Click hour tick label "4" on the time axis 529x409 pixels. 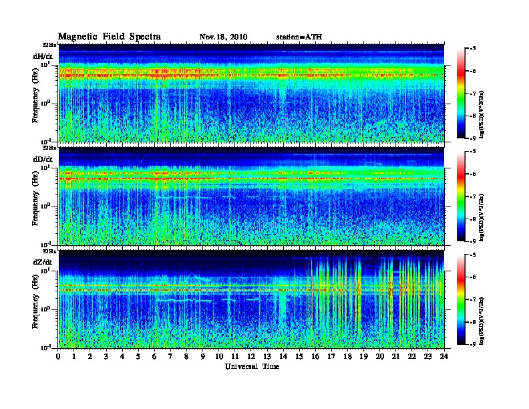pos(122,356)
